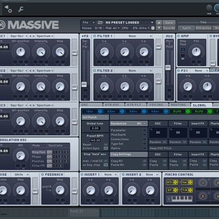Grab the 3Env modulation crosshair handle

click(x=144, y=111)
